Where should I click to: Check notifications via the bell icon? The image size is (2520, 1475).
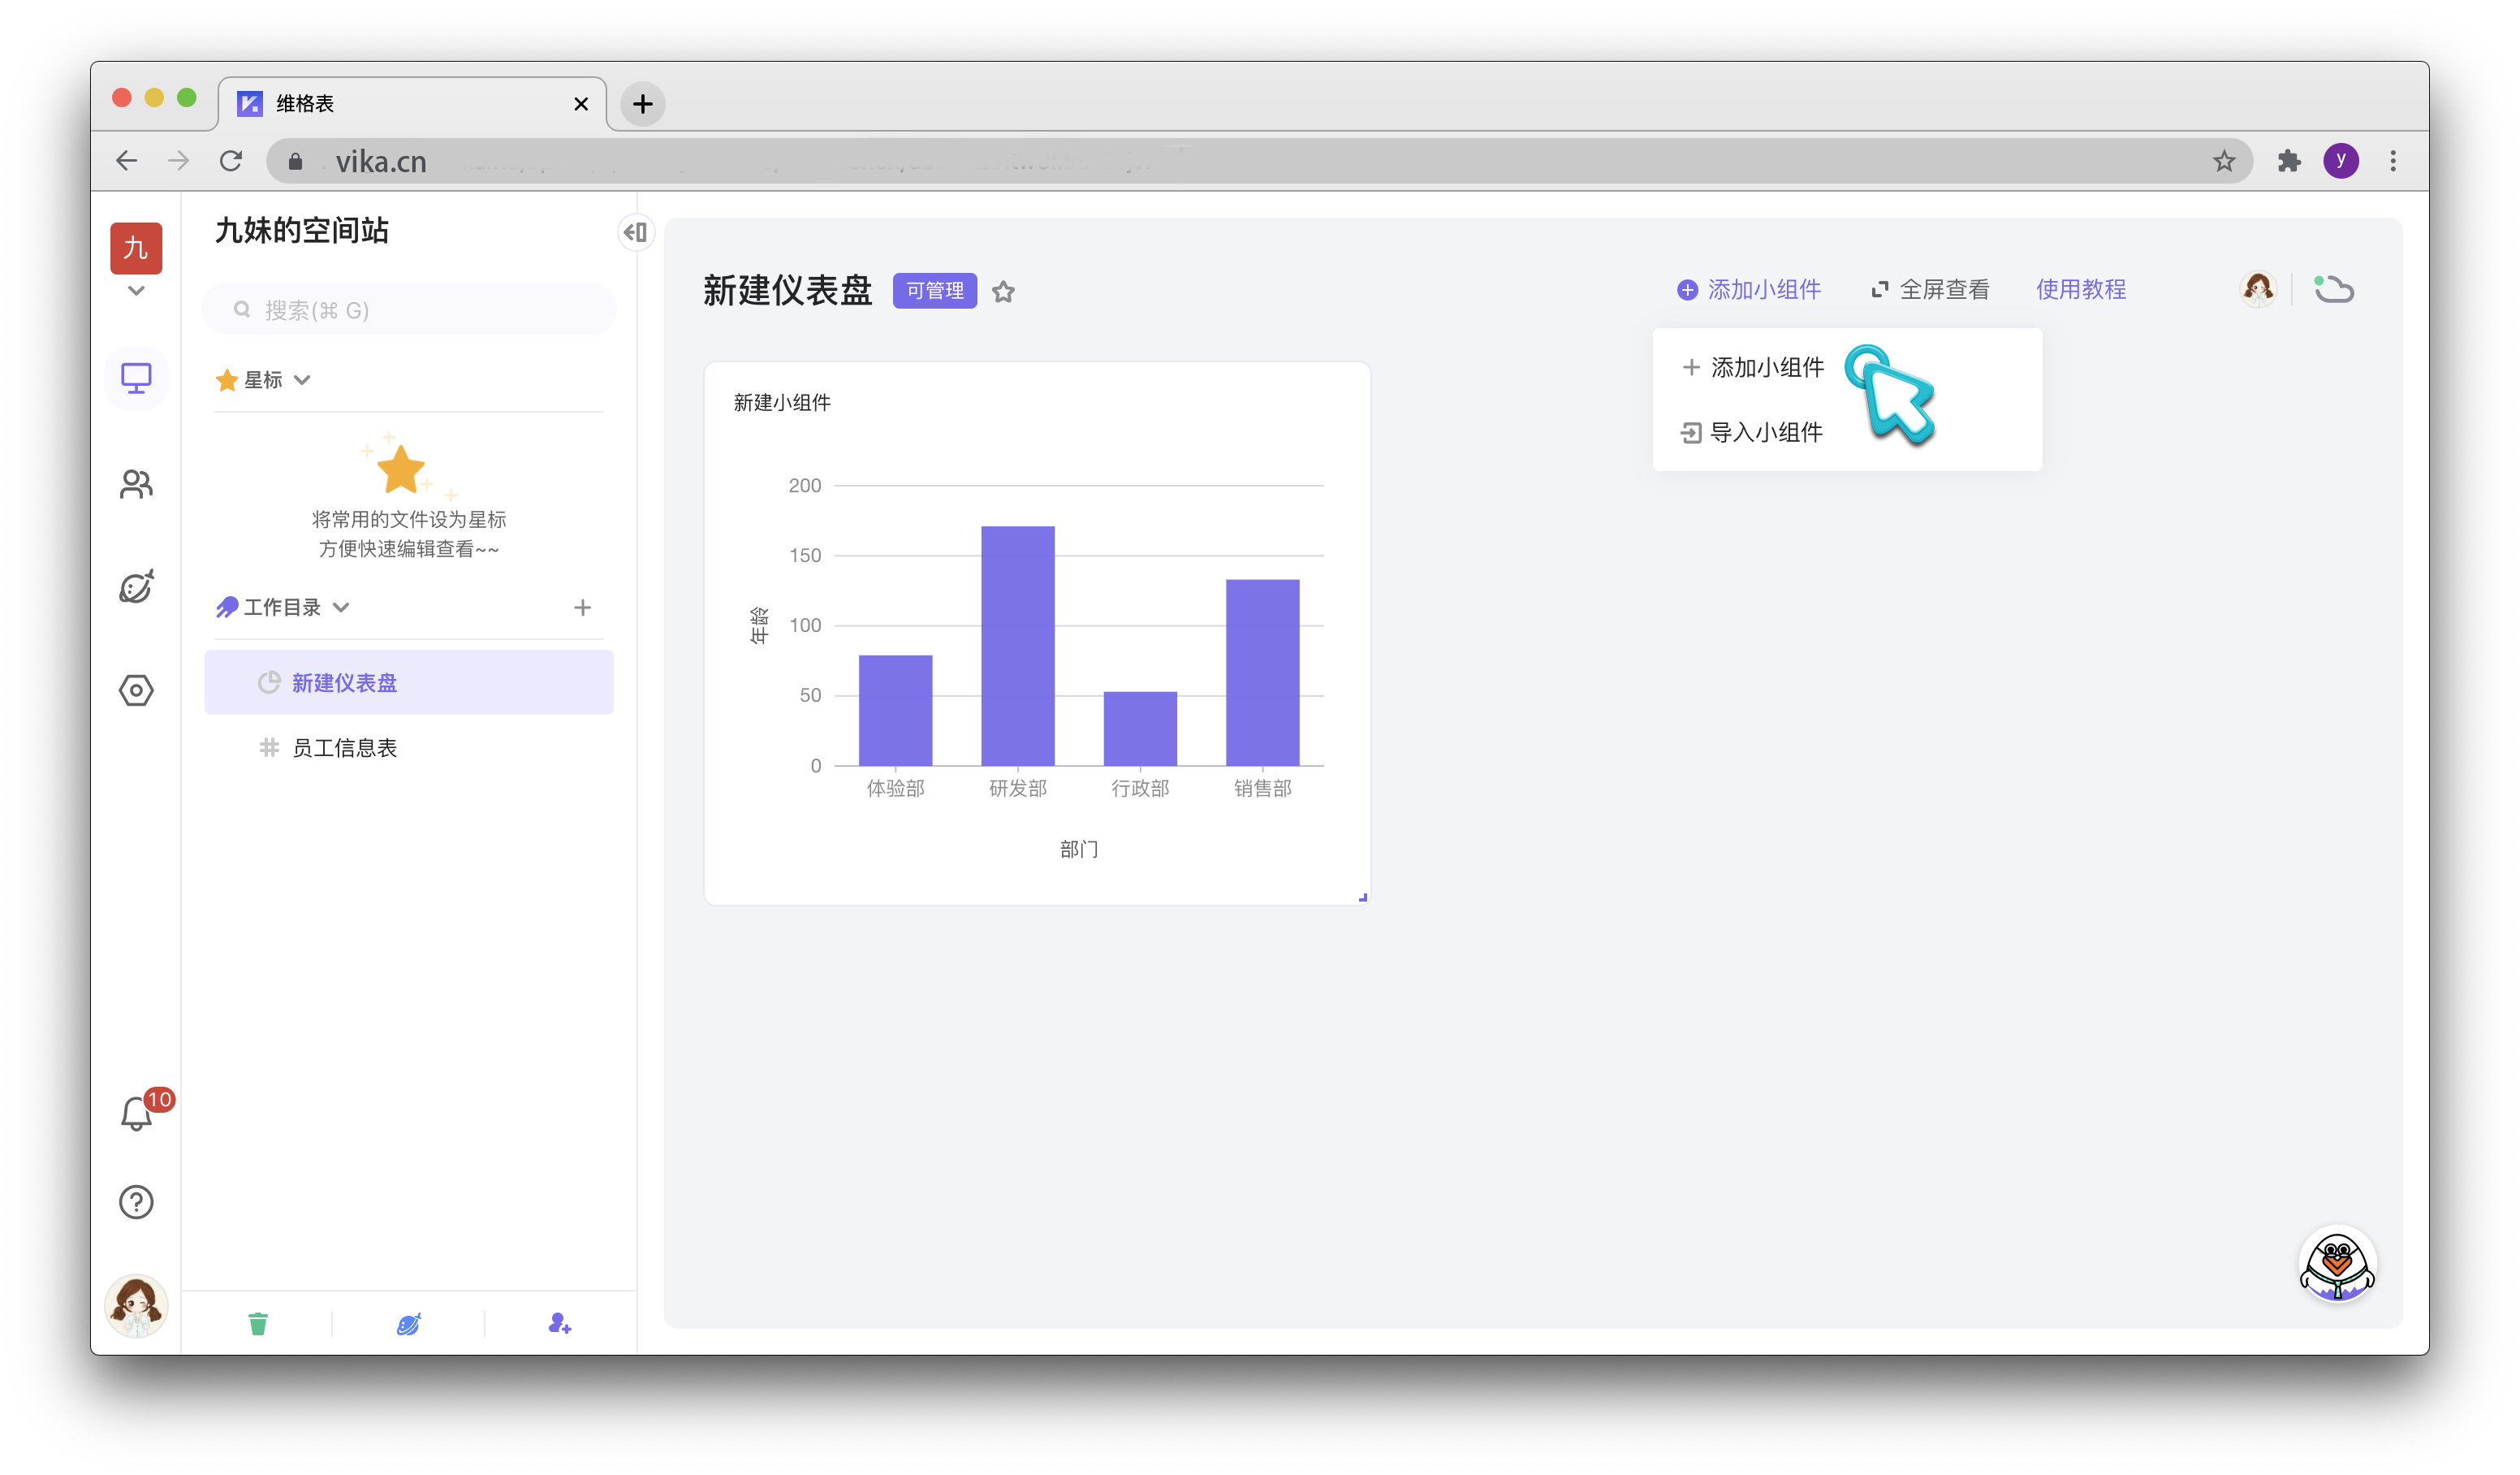(x=136, y=1113)
